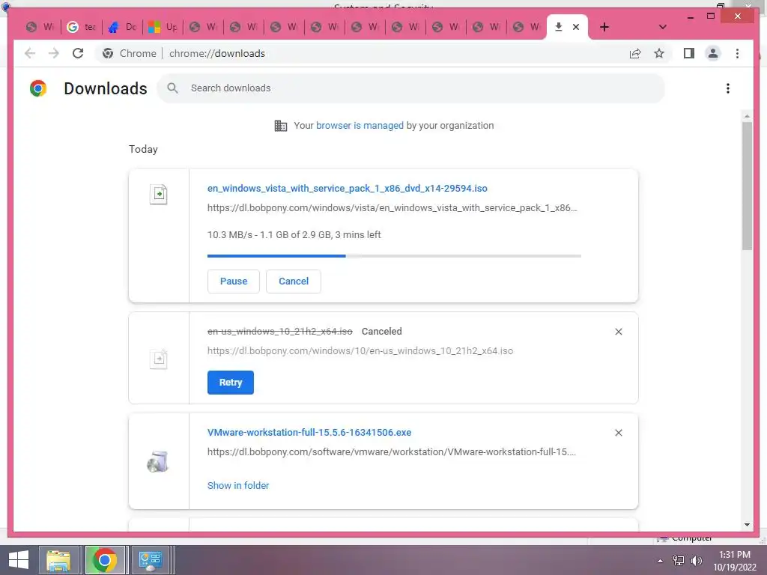Open the Windows Start menu
Screen dimensions: 767x575
18,560
